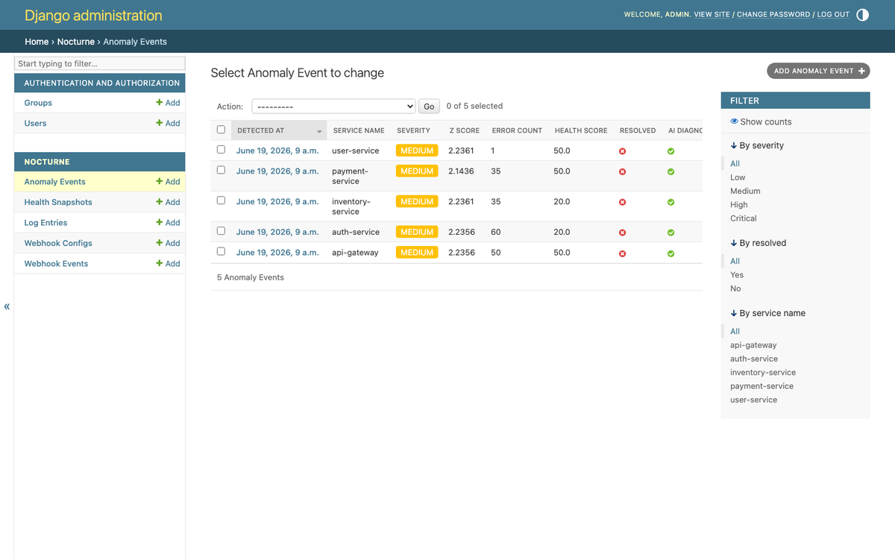
Task: Open Webhook Events in the sidebar
Action: [56, 264]
